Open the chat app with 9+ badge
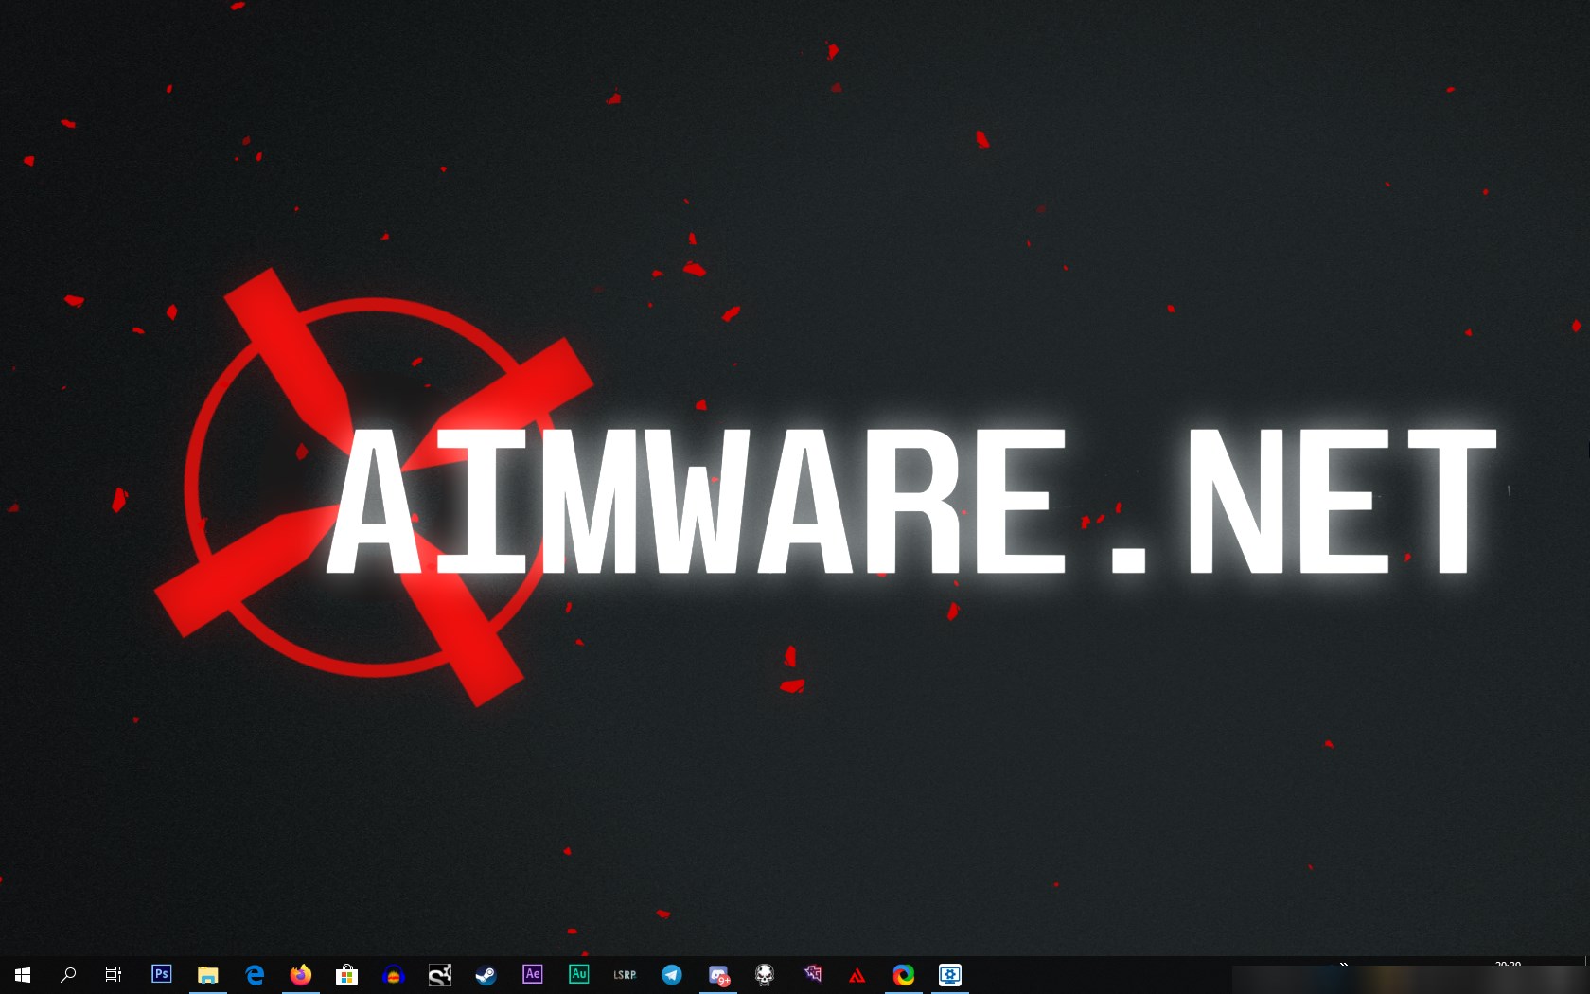The width and height of the screenshot is (1590, 994). coord(719,976)
